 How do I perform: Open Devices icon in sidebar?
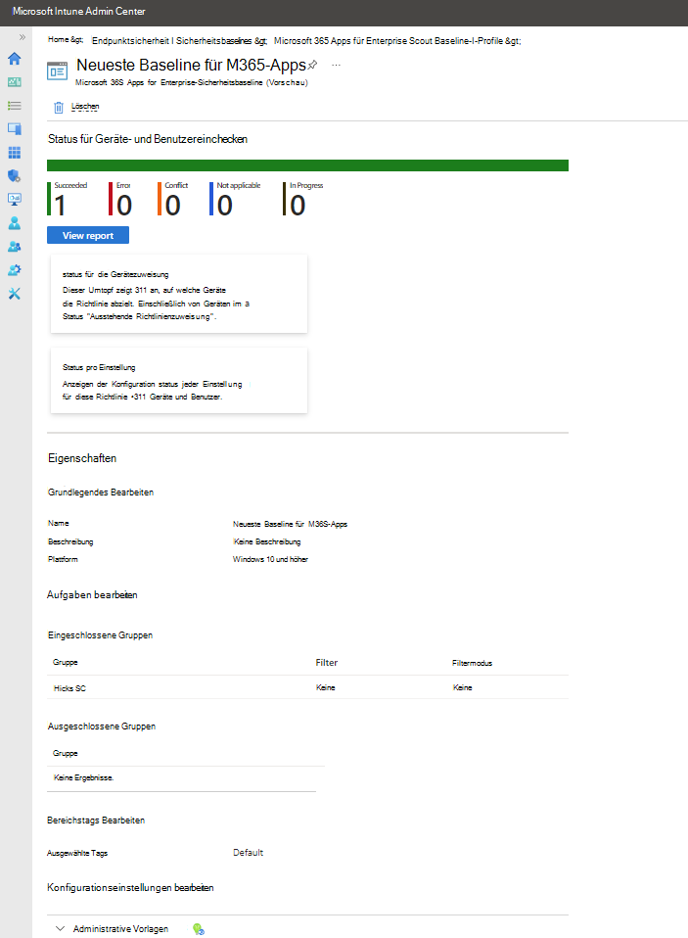click(15, 128)
